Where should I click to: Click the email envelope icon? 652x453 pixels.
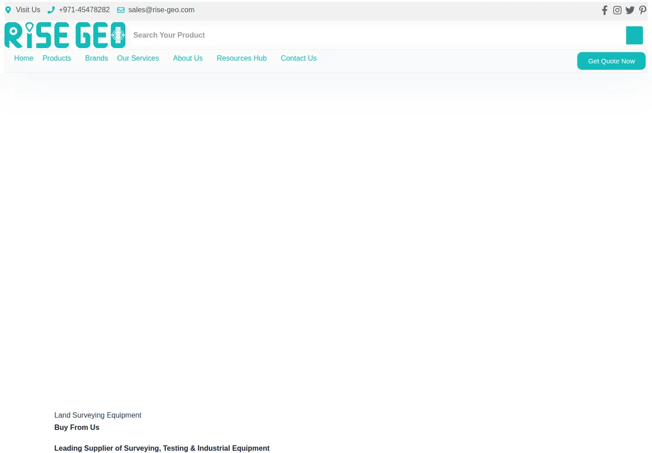(x=121, y=10)
